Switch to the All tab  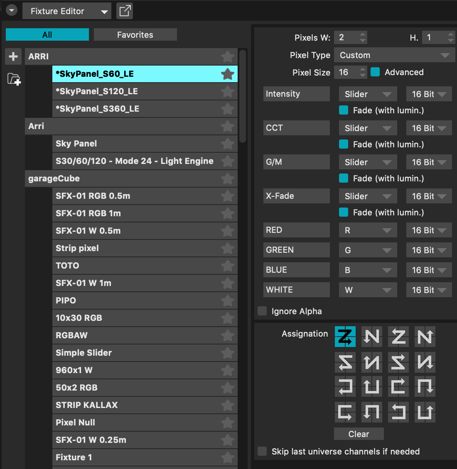click(x=47, y=35)
